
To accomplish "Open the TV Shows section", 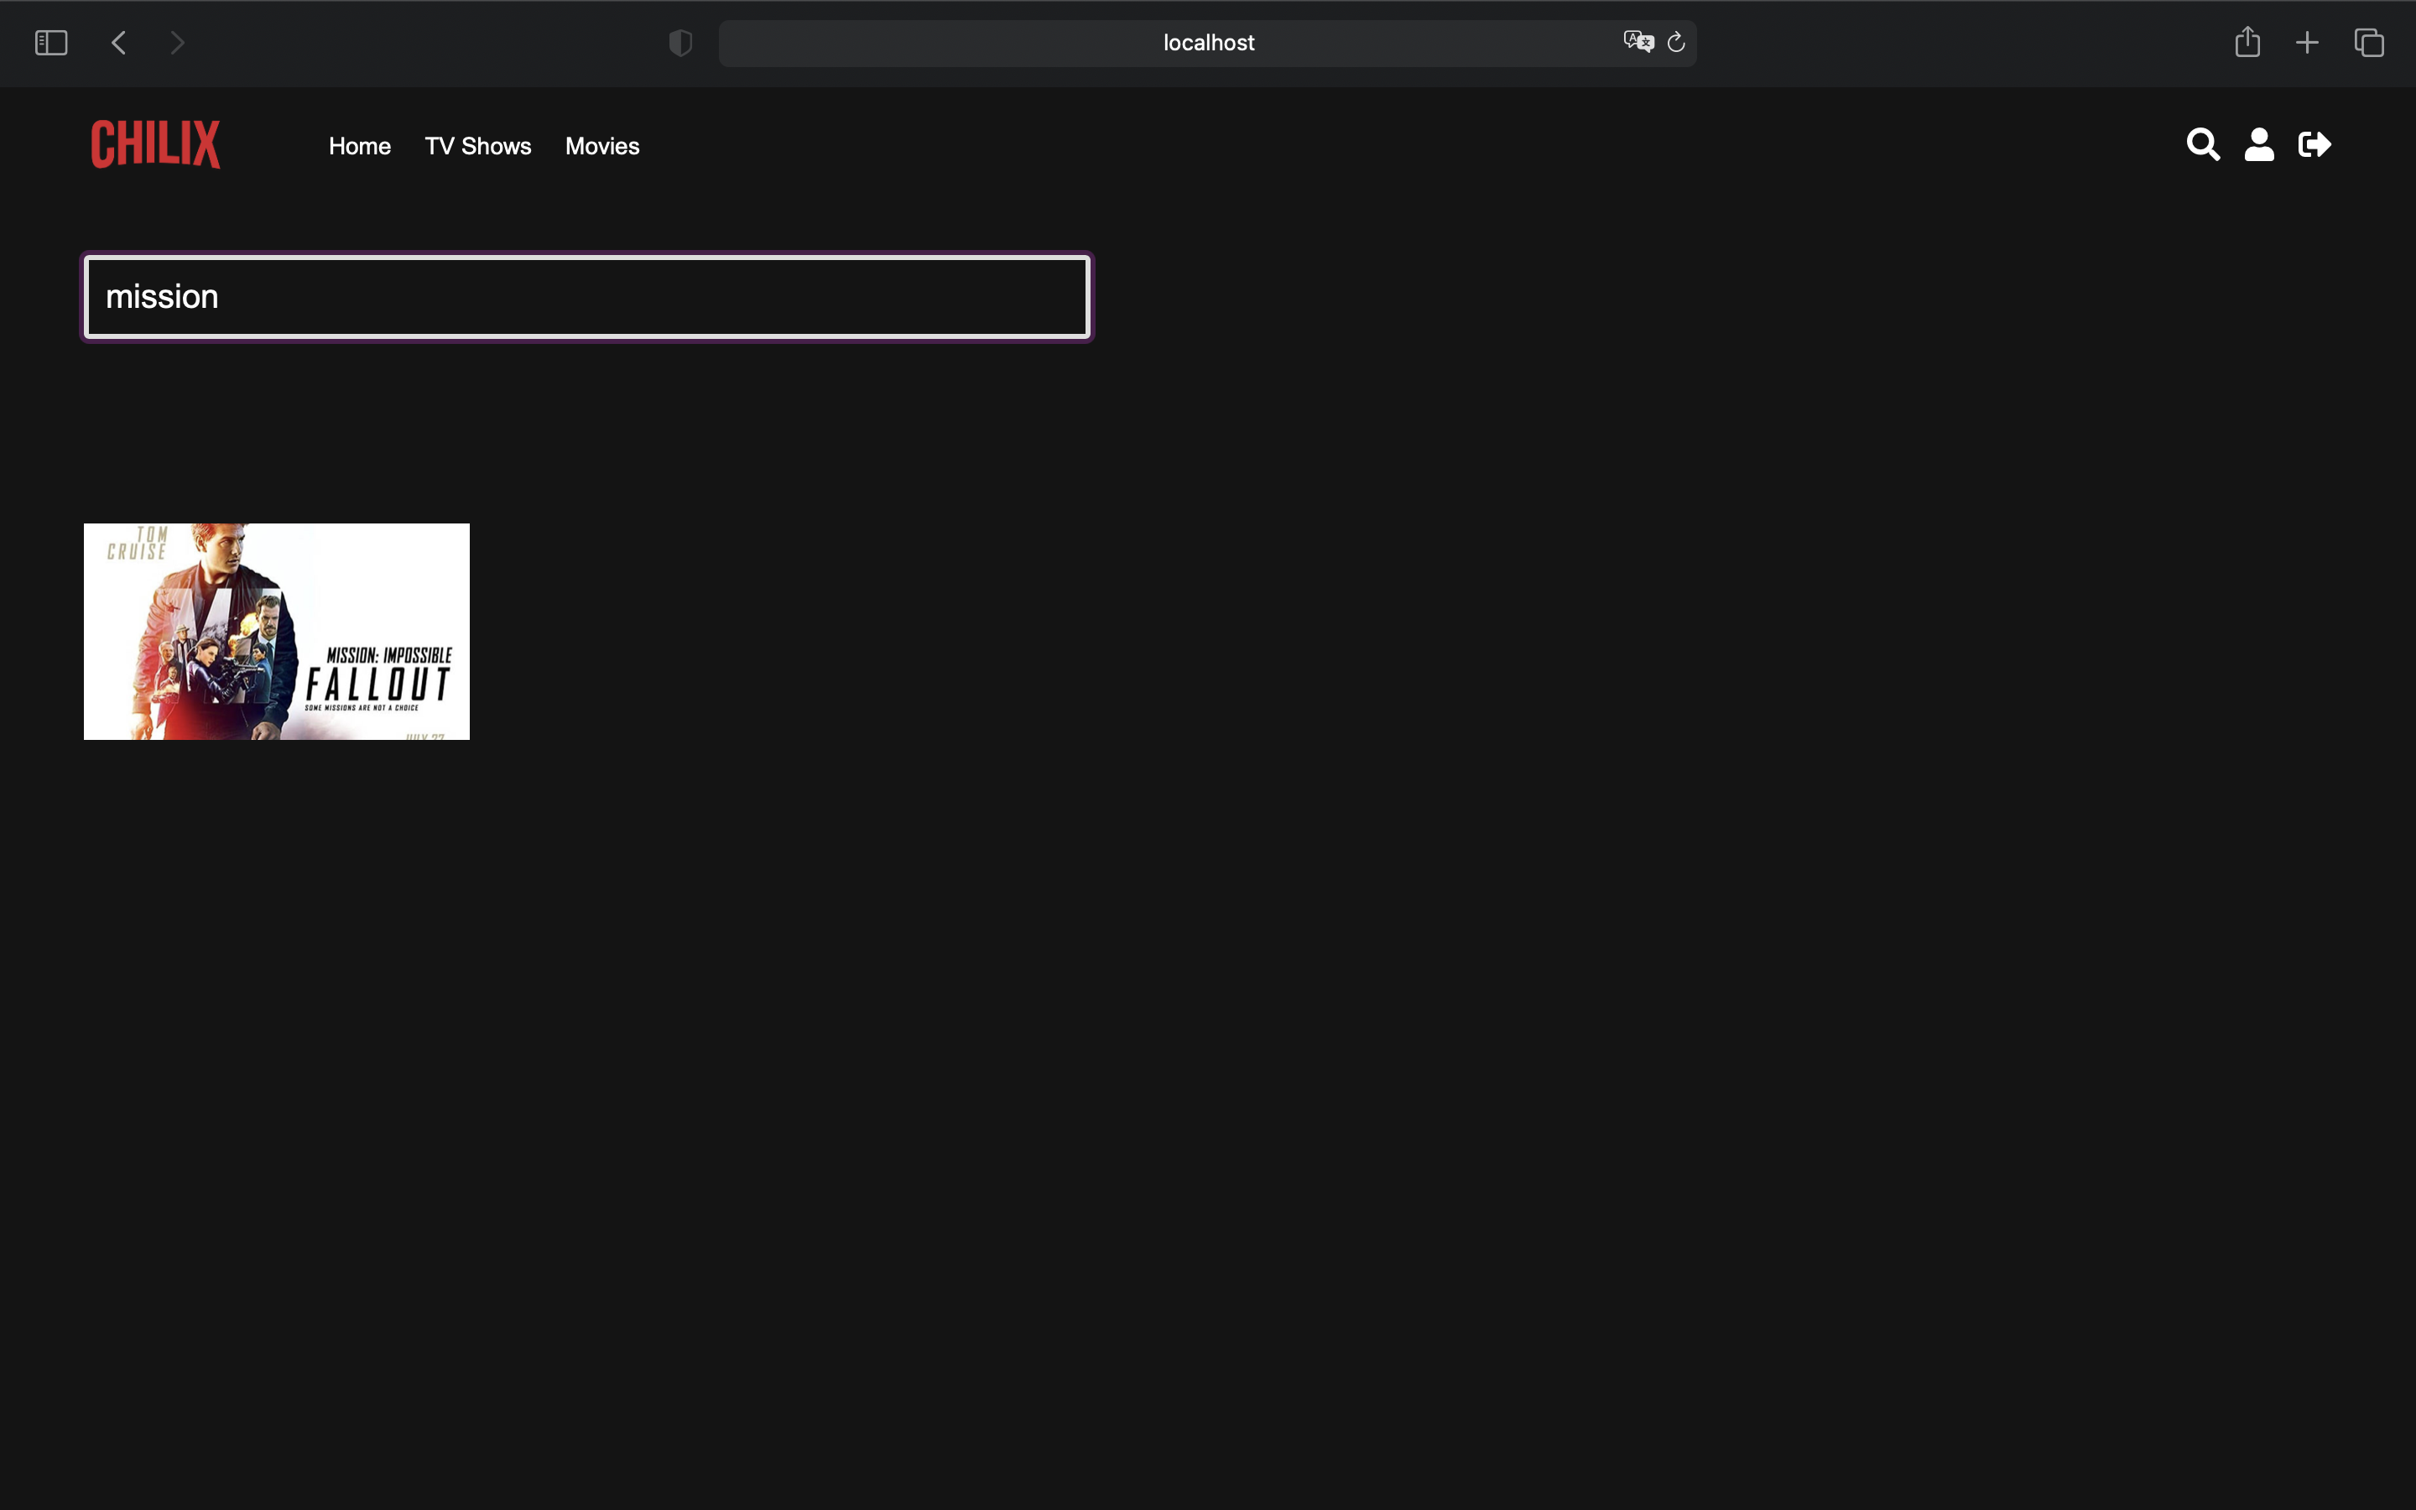I will tap(477, 146).
